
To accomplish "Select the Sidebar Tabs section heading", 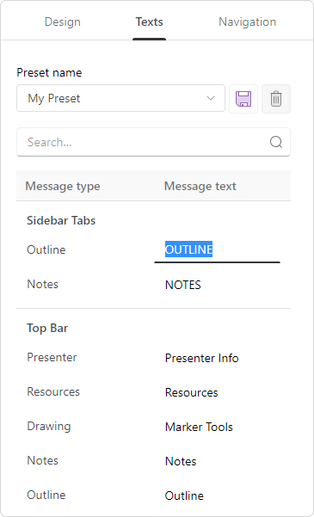I will click(x=61, y=220).
